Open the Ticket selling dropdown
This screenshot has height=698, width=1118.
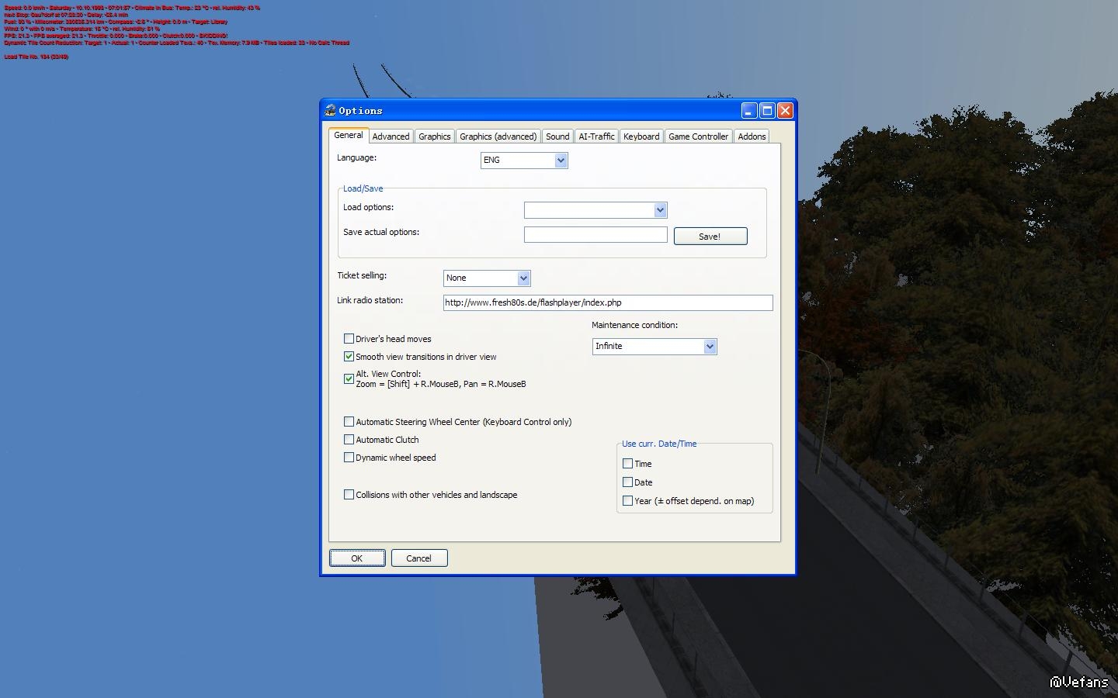coord(523,278)
